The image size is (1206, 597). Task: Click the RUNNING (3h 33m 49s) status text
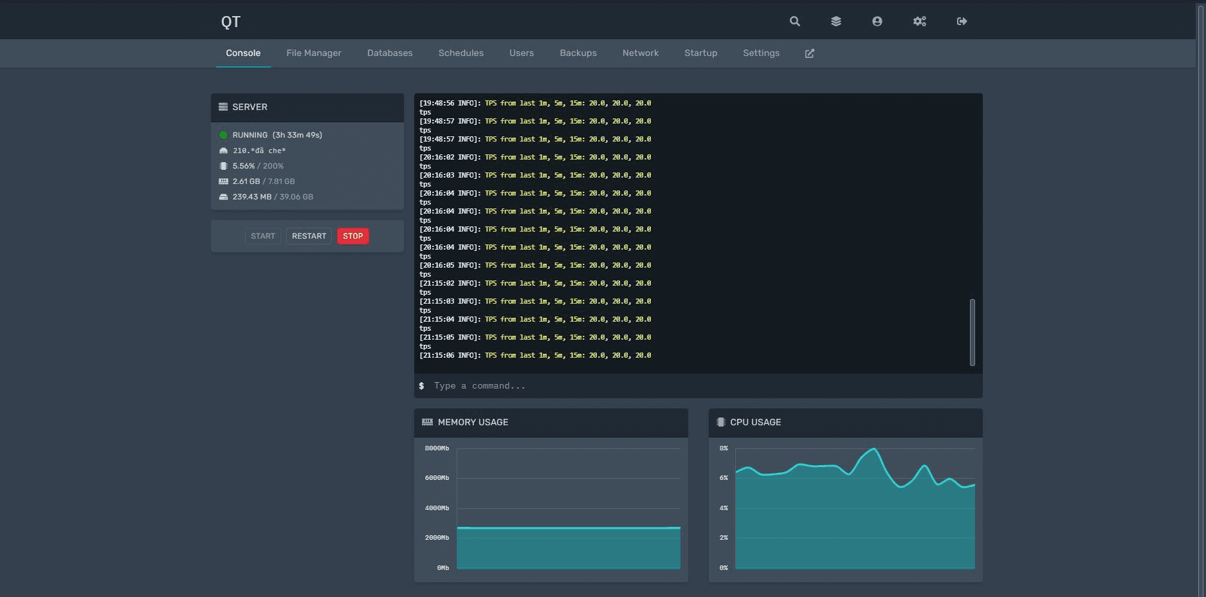coord(277,135)
